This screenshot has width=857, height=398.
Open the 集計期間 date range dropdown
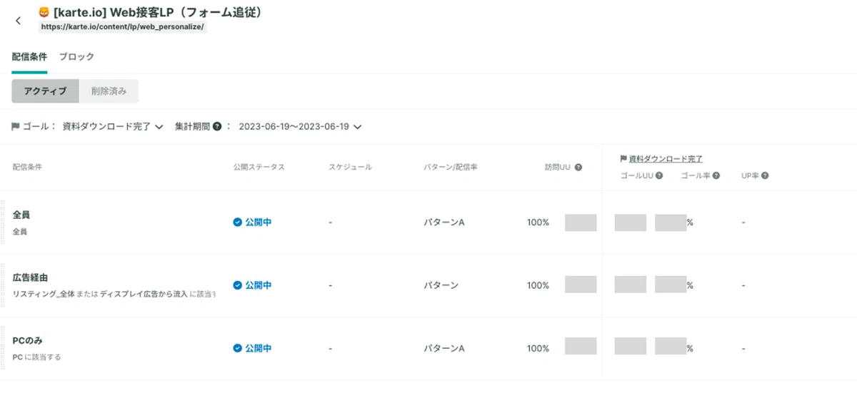[x=300, y=127]
